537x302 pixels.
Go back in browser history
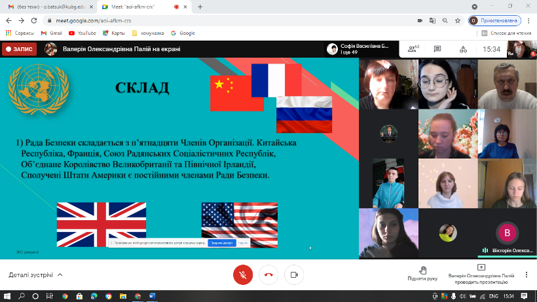[x=9, y=20]
